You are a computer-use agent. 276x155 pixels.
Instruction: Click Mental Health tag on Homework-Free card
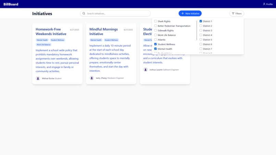(x=42, y=40)
